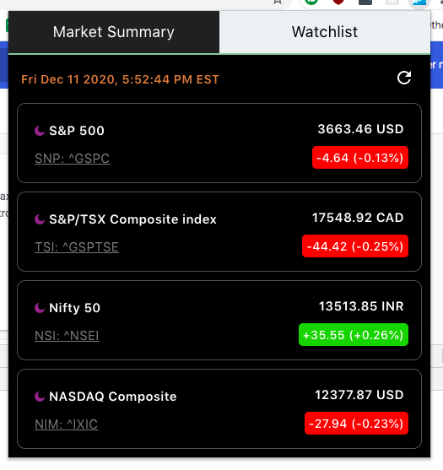Screen dimensions: 443x470
Task: Open the SNP: ^GSPC link
Action: pos(73,159)
